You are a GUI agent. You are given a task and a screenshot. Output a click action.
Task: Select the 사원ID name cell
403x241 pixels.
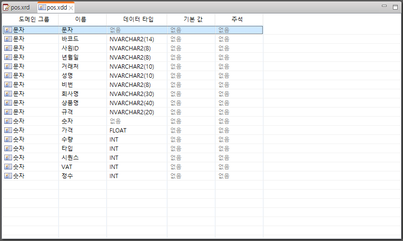tap(83, 48)
